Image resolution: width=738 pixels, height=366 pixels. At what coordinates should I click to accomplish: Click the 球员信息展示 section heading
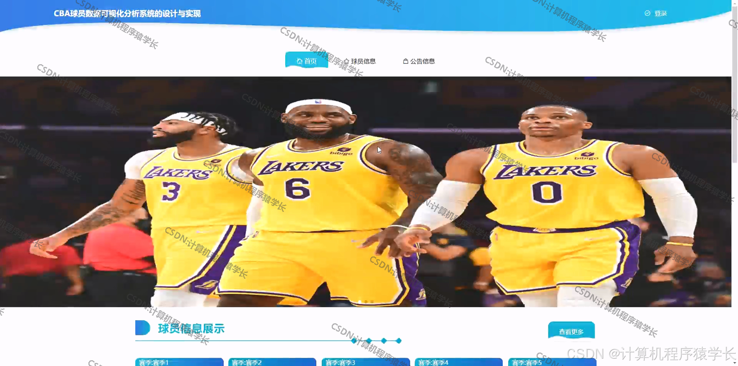tap(191, 329)
